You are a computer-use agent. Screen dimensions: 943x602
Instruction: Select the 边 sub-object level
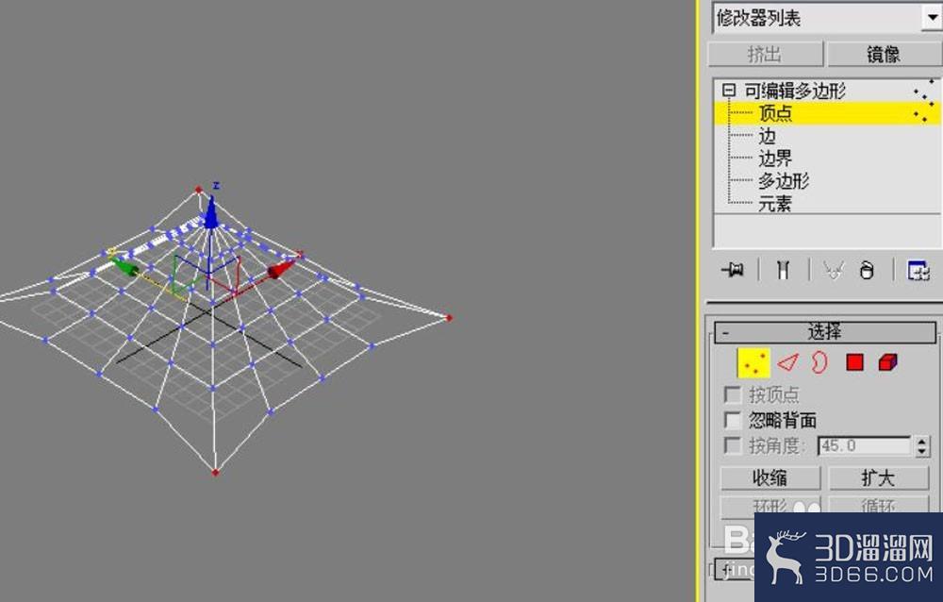pos(767,137)
